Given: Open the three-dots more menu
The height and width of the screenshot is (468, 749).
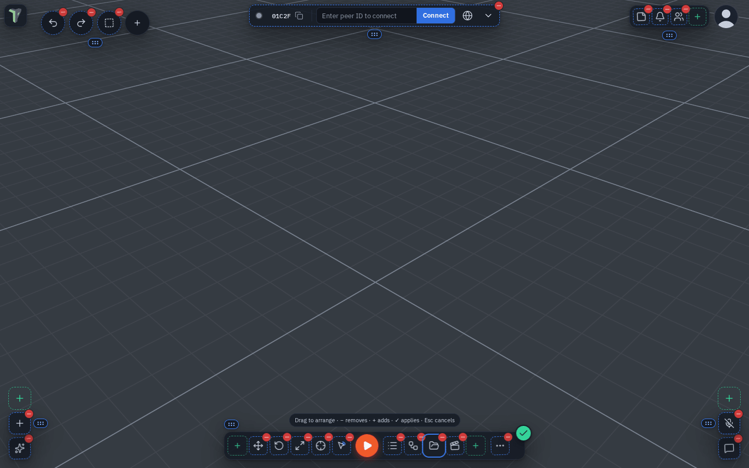Looking at the screenshot, I should [500, 446].
